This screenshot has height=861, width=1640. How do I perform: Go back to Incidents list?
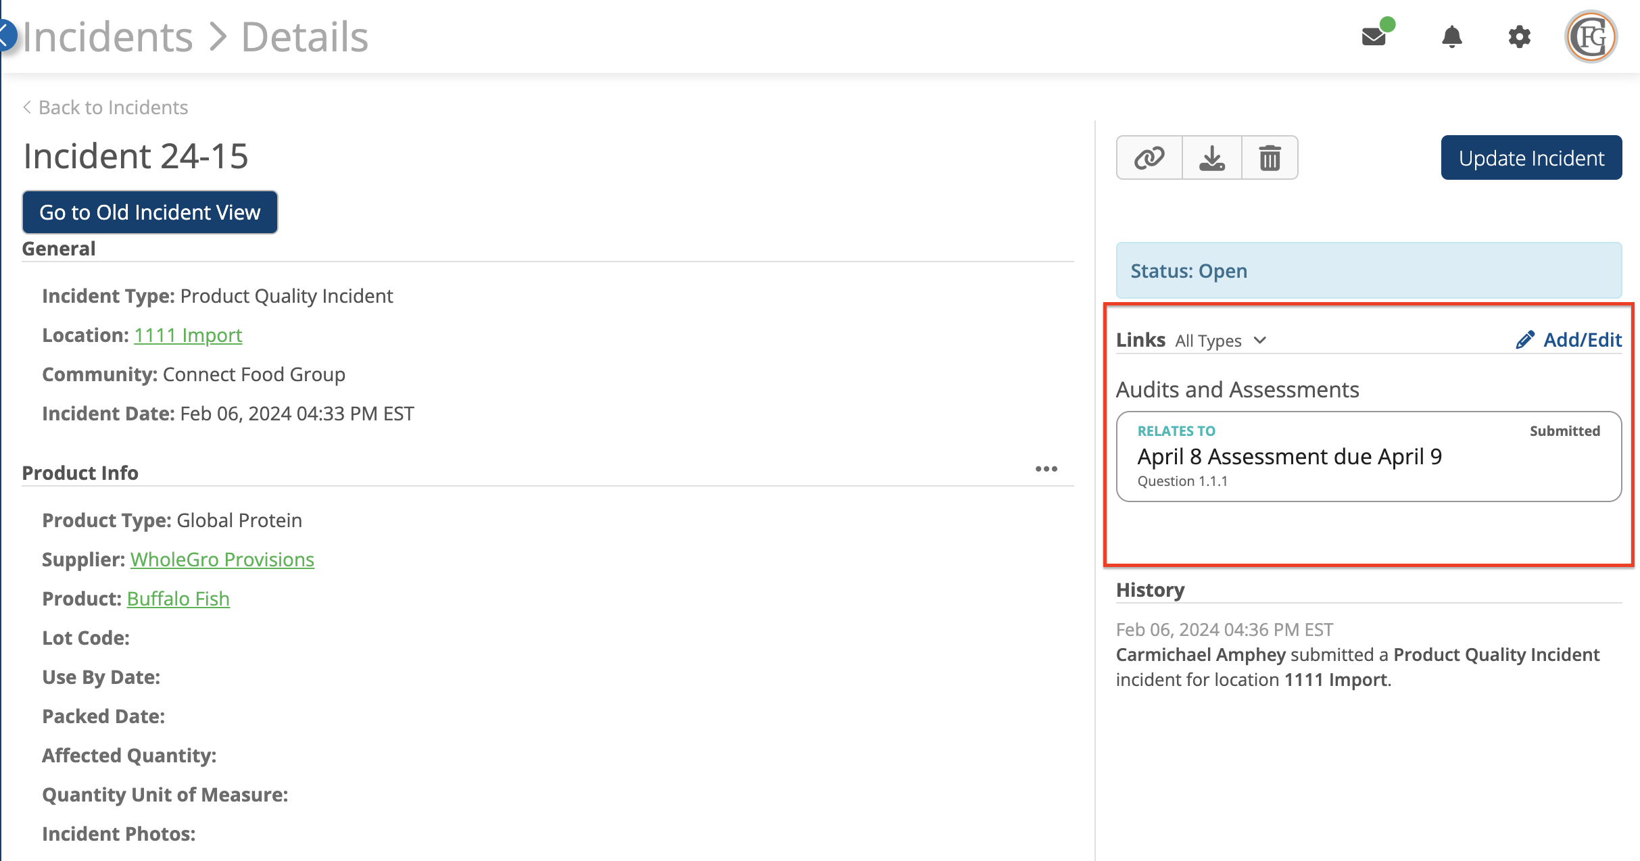coord(105,107)
